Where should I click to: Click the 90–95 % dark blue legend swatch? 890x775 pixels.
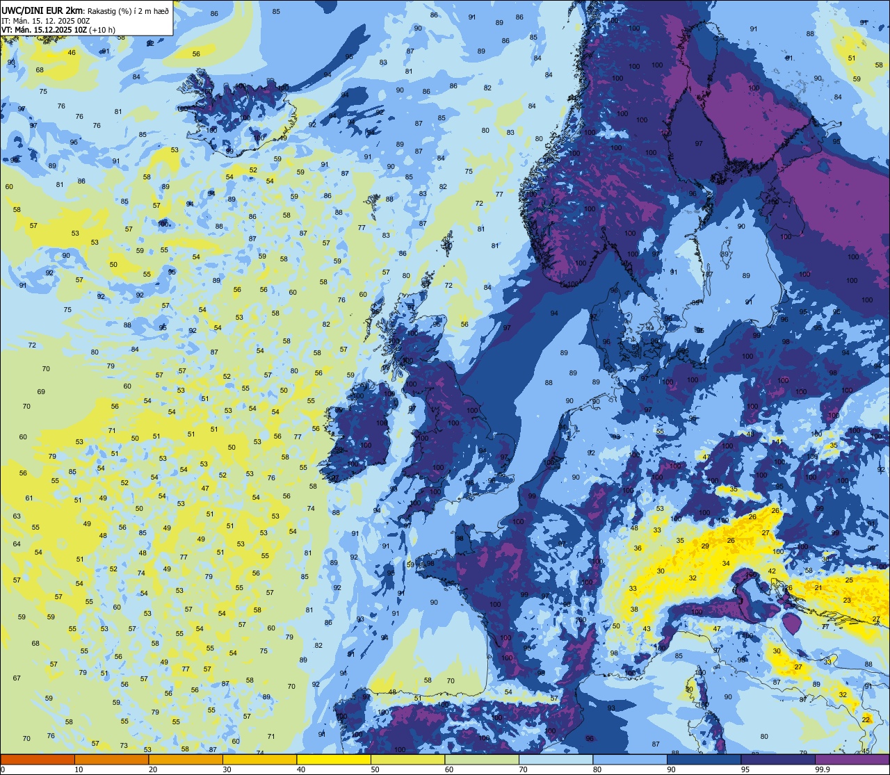pyautogui.click(x=704, y=759)
